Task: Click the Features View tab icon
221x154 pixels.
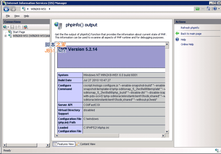Action: click(55, 144)
